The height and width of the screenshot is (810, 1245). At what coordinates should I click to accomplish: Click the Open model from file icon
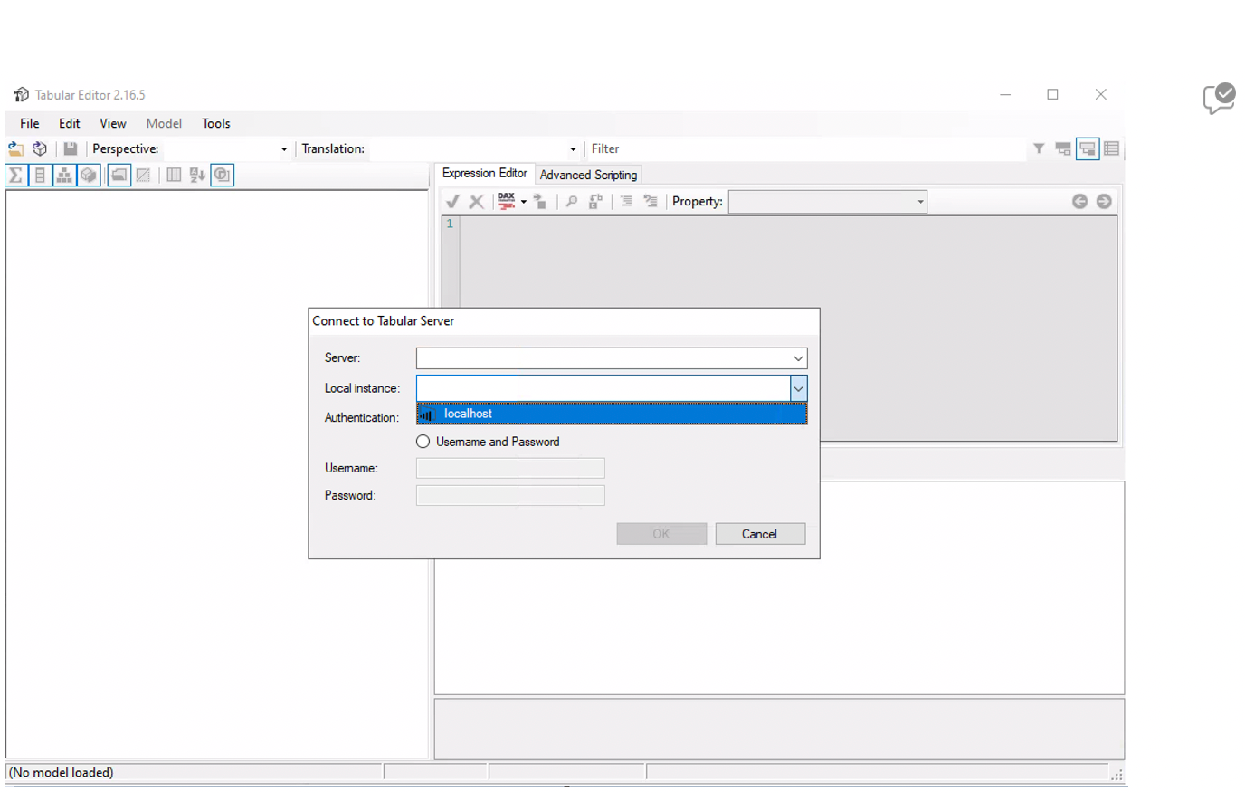click(15, 148)
